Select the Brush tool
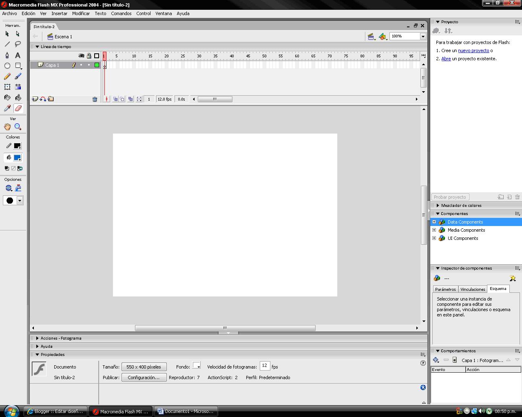This screenshot has width=522, height=417. [x=18, y=76]
